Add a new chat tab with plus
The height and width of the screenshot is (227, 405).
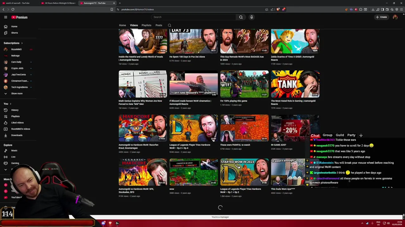pos(361,135)
